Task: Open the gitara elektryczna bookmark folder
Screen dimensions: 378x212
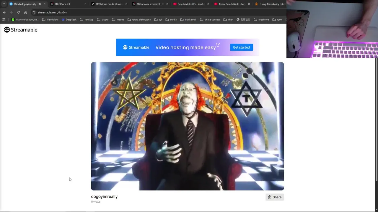Action: [139, 20]
